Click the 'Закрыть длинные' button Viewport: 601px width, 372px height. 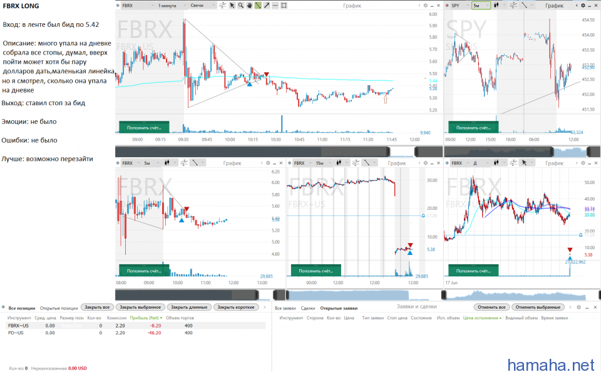click(x=189, y=307)
